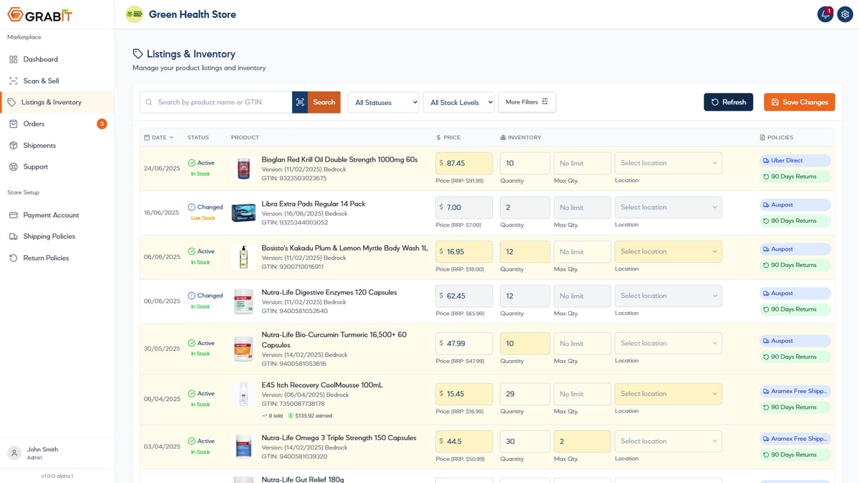Open the All Statuses dropdown
This screenshot has width=859, height=483.
pos(383,102)
